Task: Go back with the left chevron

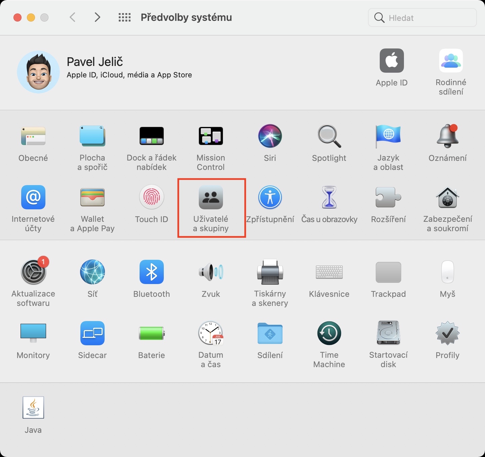Action: click(x=72, y=17)
